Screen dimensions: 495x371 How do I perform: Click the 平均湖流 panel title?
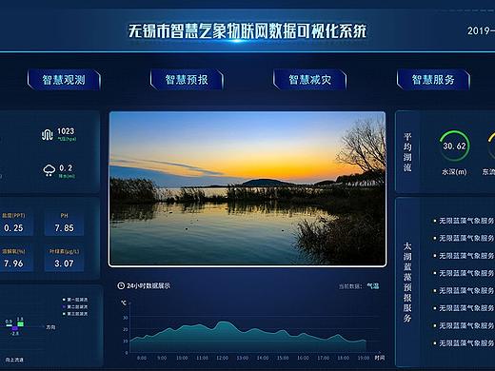[x=407, y=152]
